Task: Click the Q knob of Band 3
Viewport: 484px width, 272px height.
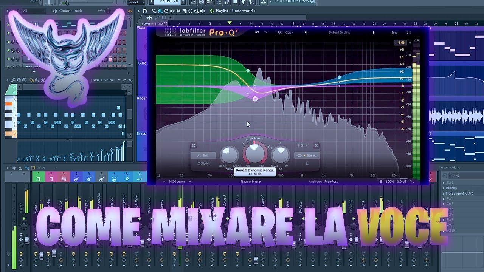Action: pyautogui.click(x=280, y=155)
